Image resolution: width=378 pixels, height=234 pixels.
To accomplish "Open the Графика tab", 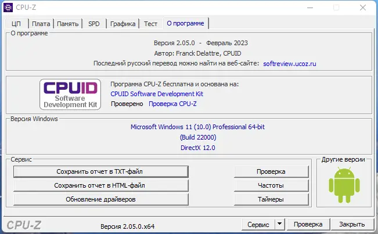I will [x=123, y=24].
